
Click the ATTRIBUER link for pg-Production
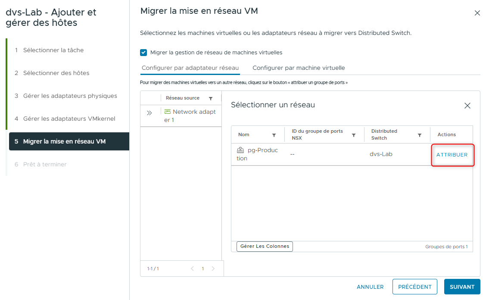[x=452, y=155]
